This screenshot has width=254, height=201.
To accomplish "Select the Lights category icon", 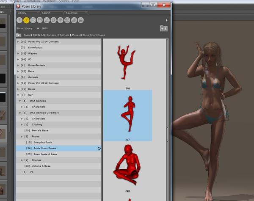I will point(60,20).
